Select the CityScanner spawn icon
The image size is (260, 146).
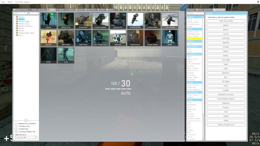83,21
